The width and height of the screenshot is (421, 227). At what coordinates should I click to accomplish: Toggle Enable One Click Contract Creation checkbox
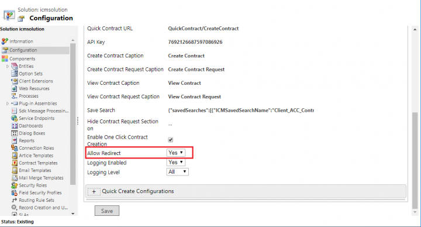(171, 140)
